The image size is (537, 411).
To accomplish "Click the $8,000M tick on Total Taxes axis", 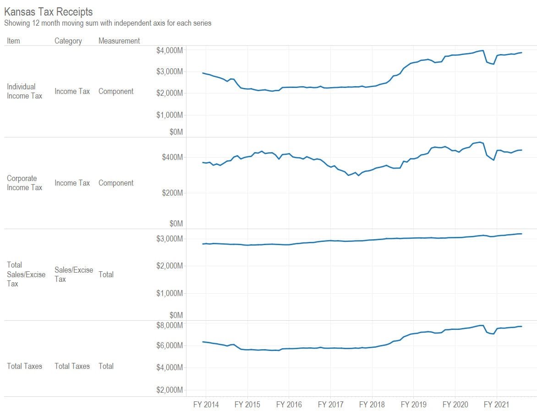I will 170,325.
